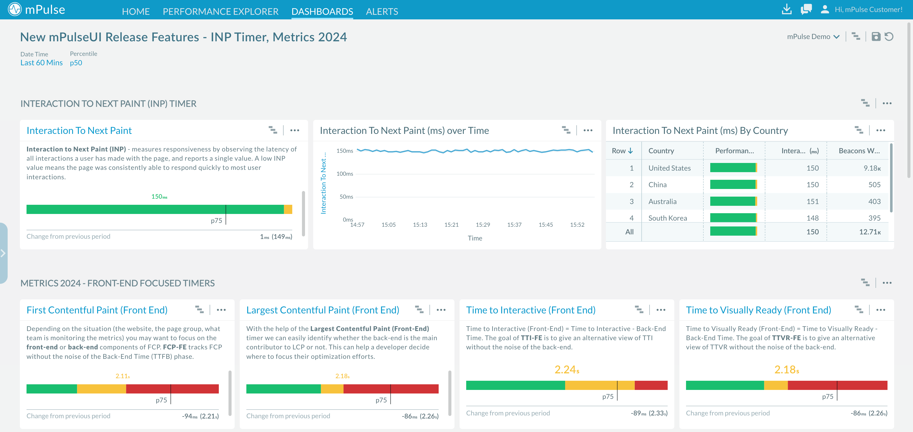Expand the collapsed left-side panel chevron
The height and width of the screenshot is (432, 913).
point(3,253)
